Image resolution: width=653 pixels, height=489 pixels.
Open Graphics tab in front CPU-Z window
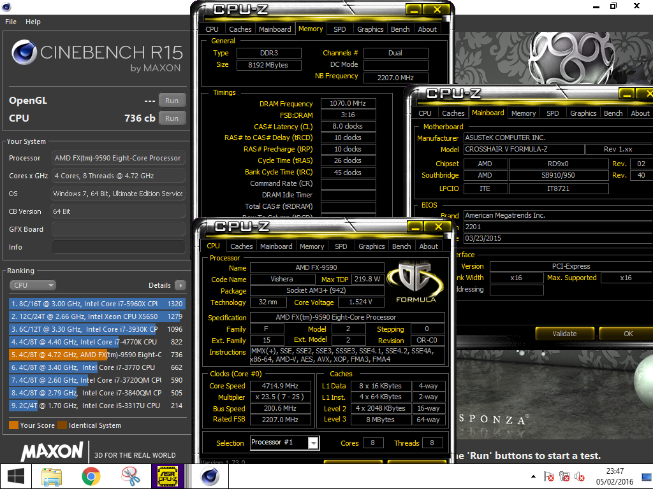(x=372, y=246)
